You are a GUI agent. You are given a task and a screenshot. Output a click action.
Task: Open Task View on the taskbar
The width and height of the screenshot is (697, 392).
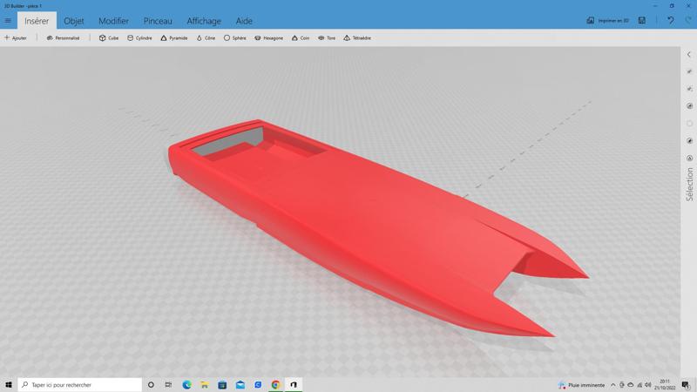[168, 385]
